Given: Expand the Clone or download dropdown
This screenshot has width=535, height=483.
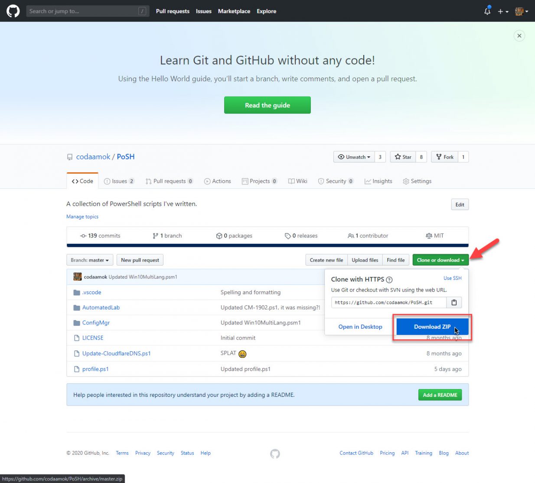Looking at the screenshot, I should pyautogui.click(x=440, y=259).
